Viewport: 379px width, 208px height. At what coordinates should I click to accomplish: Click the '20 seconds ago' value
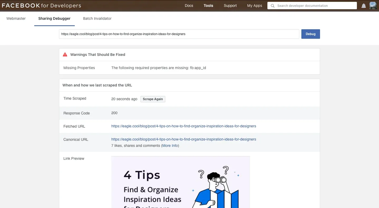tap(124, 99)
